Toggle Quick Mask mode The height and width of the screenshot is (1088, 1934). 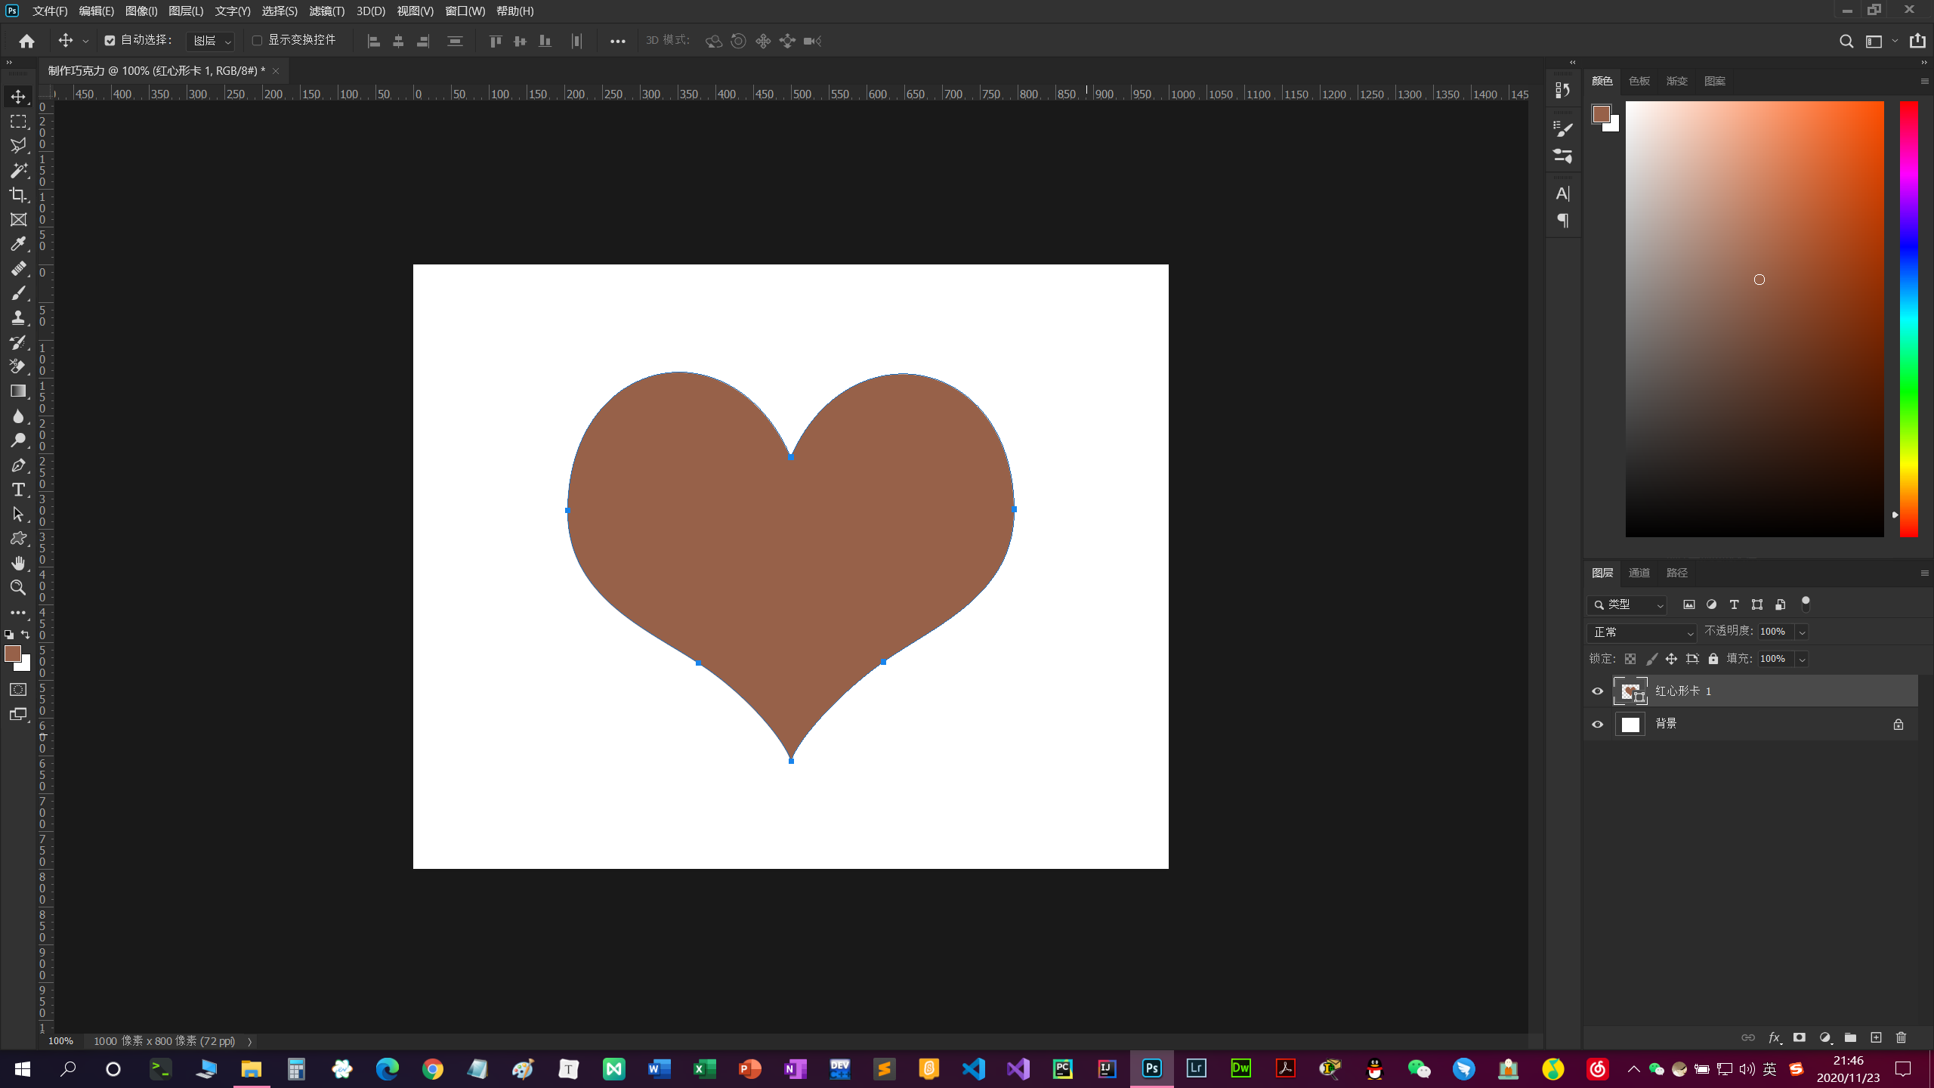(x=18, y=690)
